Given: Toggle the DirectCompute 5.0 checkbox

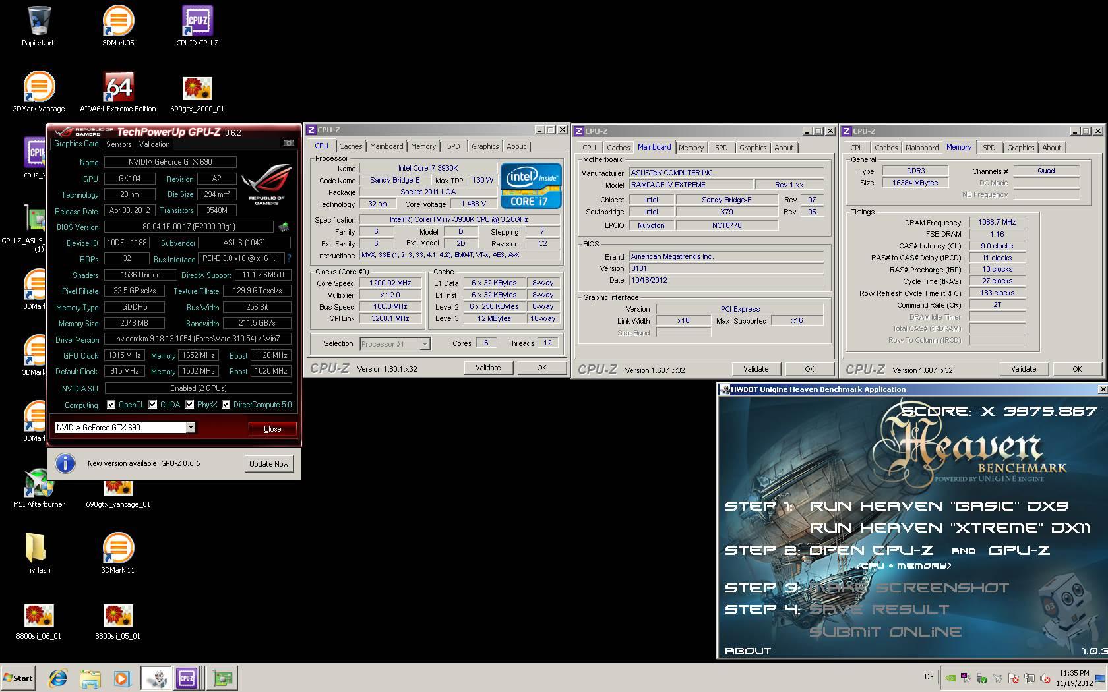Looking at the screenshot, I should pyautogui.click(x=226, y=405).
